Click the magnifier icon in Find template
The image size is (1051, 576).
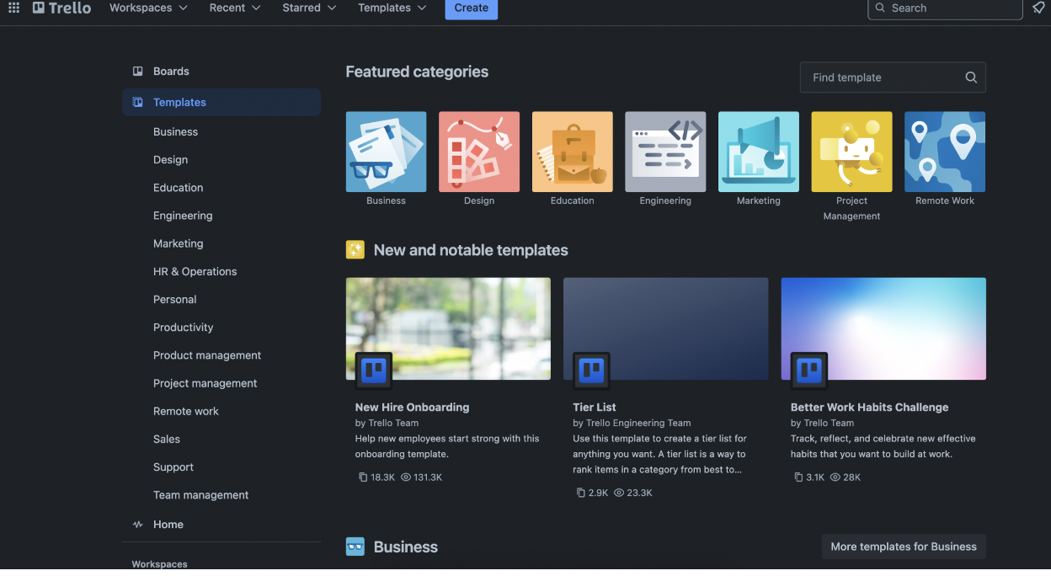(971, 77)
